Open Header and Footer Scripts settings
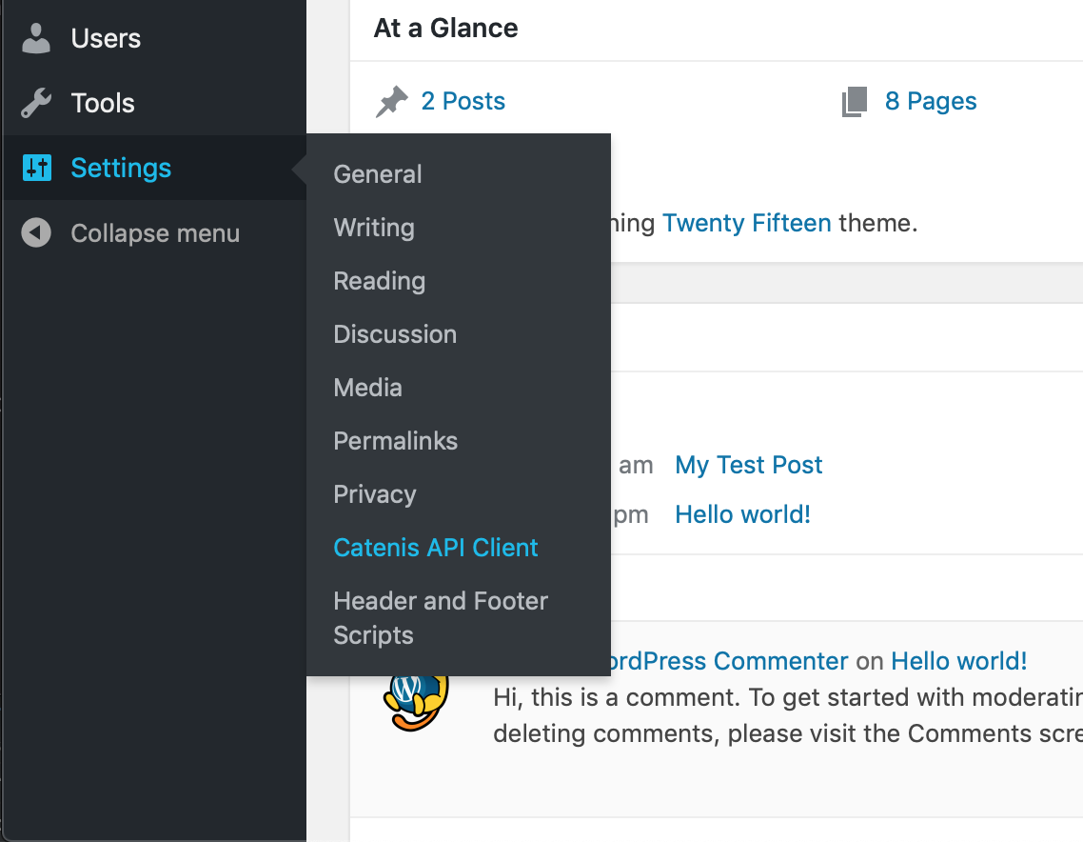This screenshot has height=842, width=1083. point(441,618)
